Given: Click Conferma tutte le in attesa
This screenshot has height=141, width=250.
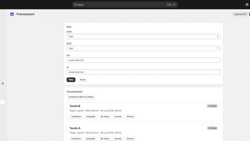Looking at the screenshot, I should (x=81, y=97).
